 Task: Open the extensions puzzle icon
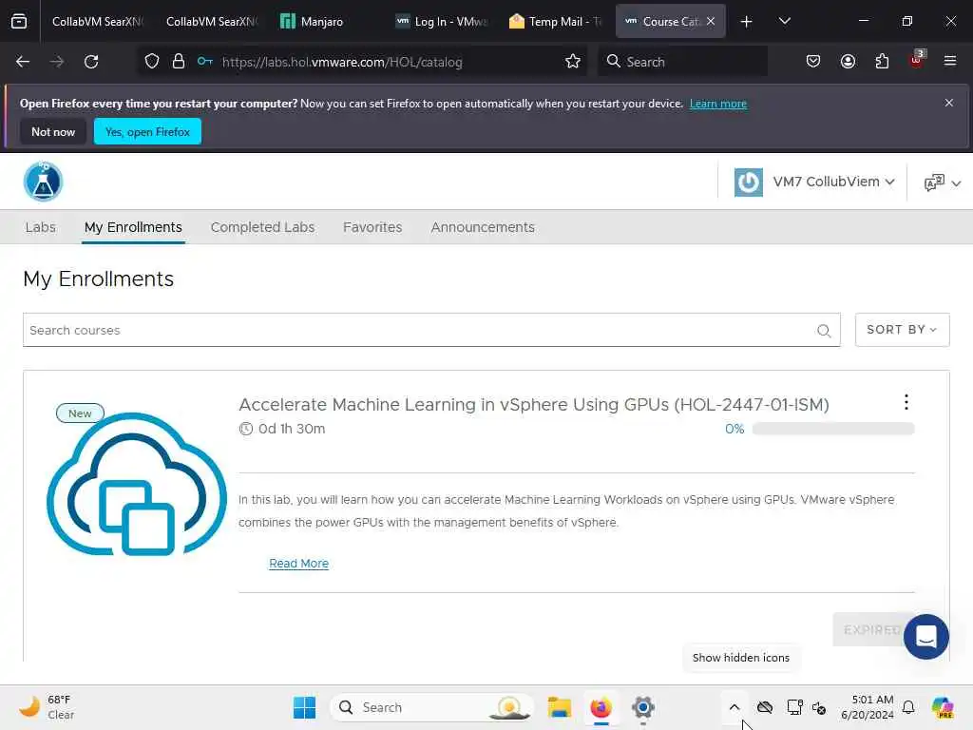882,62
